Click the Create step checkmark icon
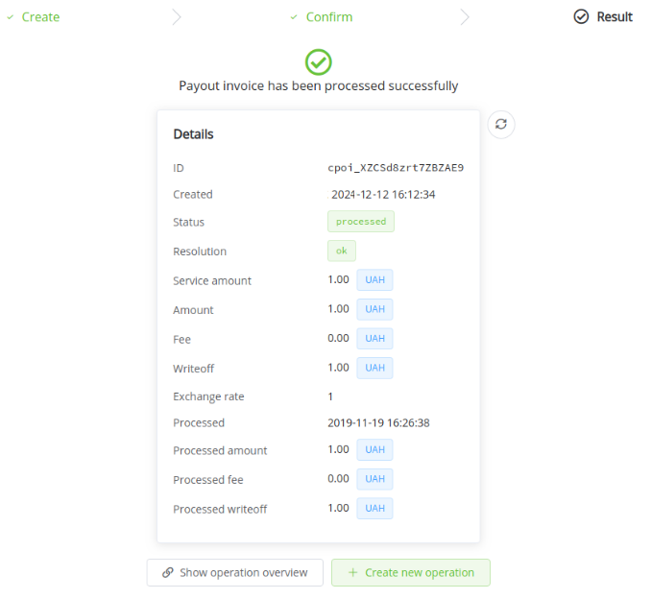 [x=11, y=16]
